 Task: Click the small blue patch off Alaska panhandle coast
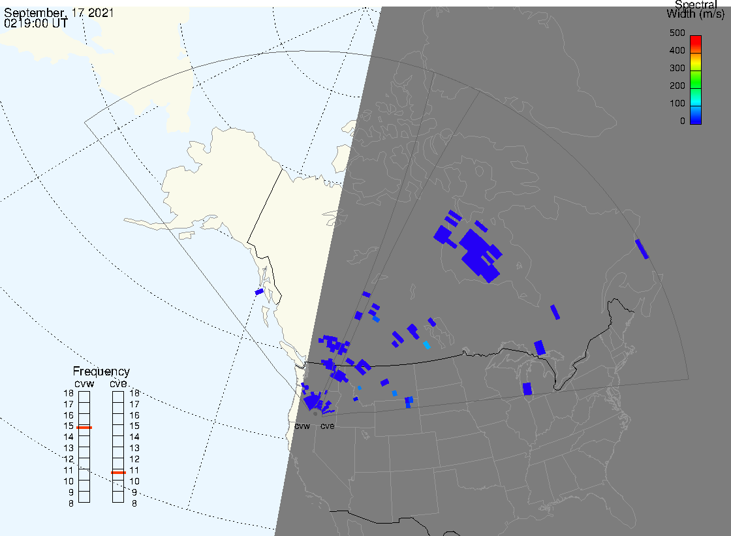[x=259, y=292]
